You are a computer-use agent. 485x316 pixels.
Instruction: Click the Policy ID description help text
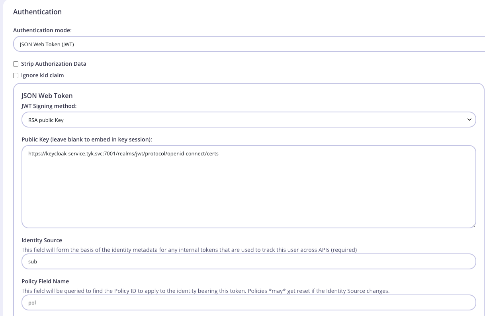pyautogui.click(x=205, y=291)
